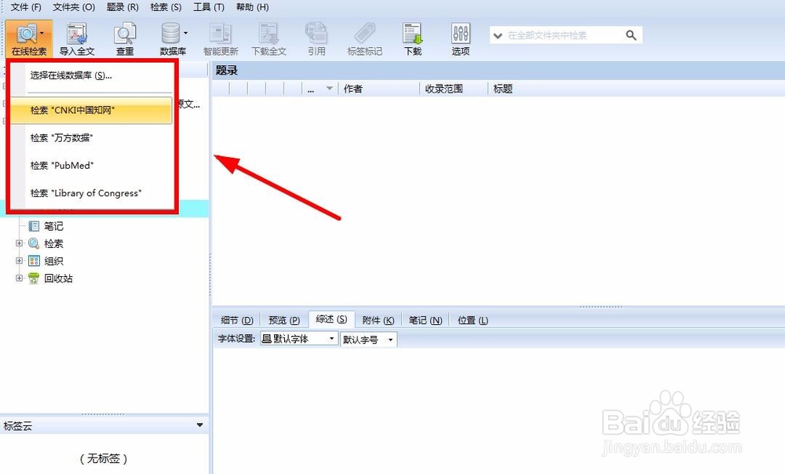
Task: Select 检索 "CNKI中国知网" menu entry
Action: [92, 110]
